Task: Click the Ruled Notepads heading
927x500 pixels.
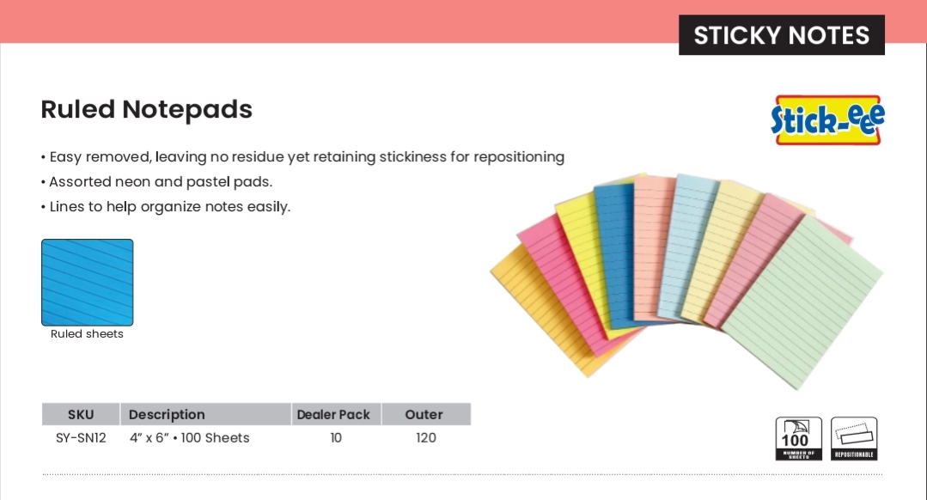Action: pos(147,110)
